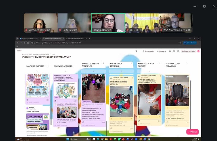Switch to BITÁCORA PATCHWORK browser tab
Image resolution: width=217 pixels, height=141 pixels.
(x=76, y=39)
